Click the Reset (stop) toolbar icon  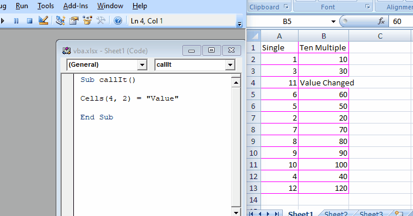pyautogui.click(x=29, y=20)
